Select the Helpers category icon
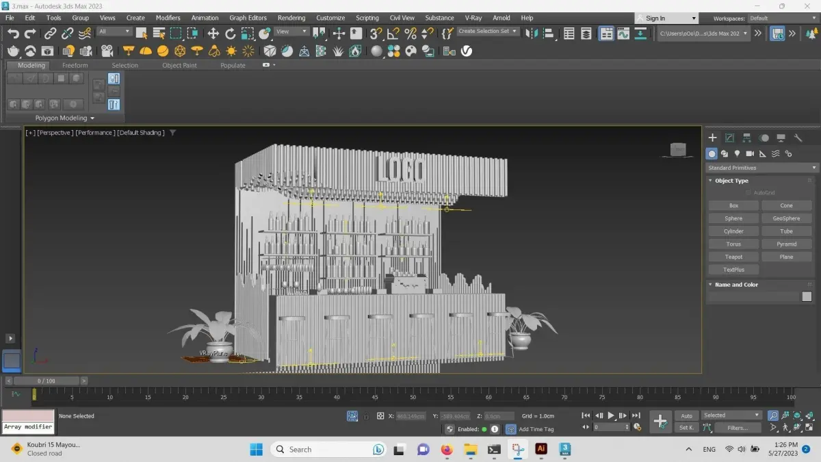Viewport: 821px width, 462px height. pos(762,154)
